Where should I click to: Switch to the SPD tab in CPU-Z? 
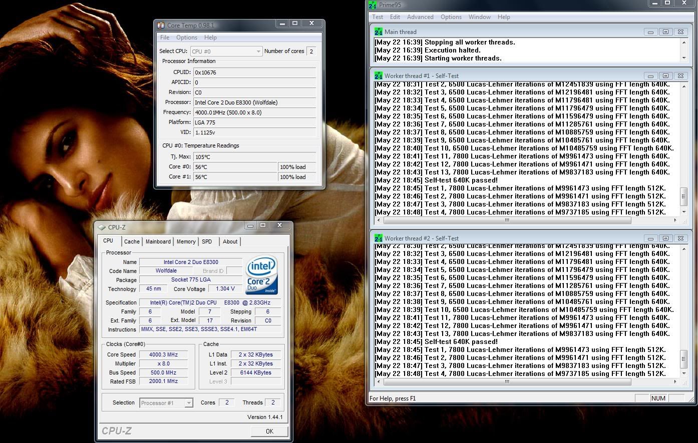click(x=207, y=241)
